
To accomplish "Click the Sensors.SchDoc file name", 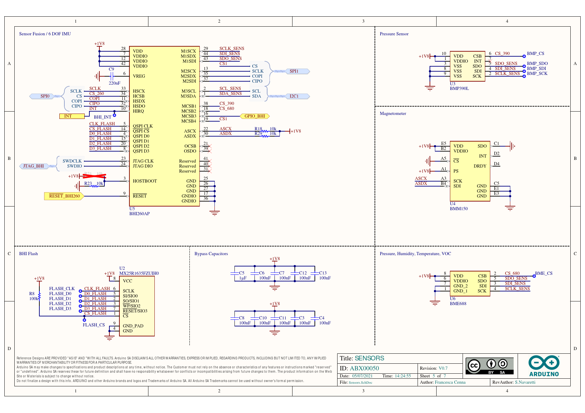I will (x=360, y=383).
